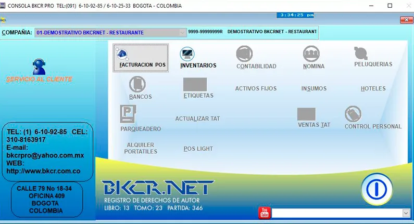
Task: Click Registro de Derechos de Autor text
Action: pyautogui.click(x=152, y=200)
